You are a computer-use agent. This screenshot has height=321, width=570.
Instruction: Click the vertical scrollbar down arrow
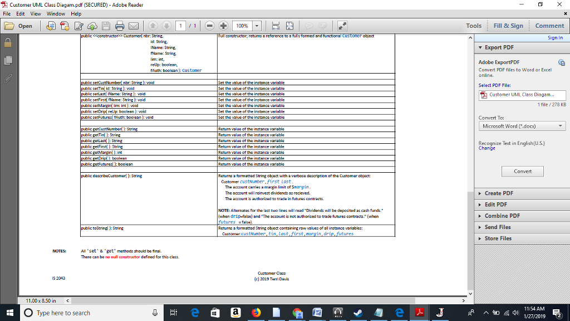click(470, 294)
